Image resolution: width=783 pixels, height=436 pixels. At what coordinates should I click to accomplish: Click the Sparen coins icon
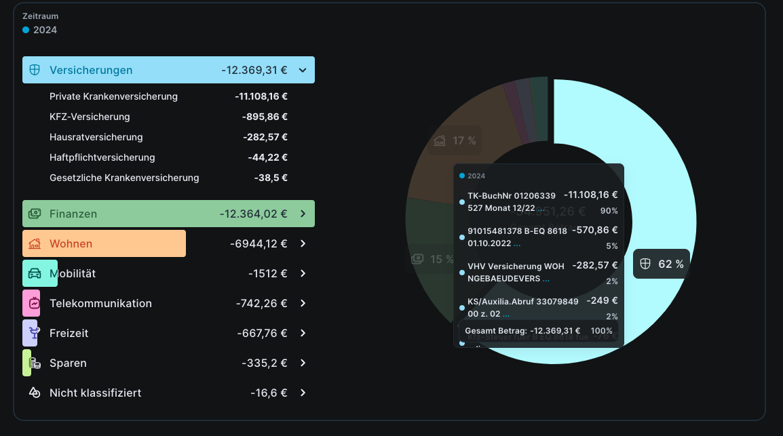click(x=35, y=363)
